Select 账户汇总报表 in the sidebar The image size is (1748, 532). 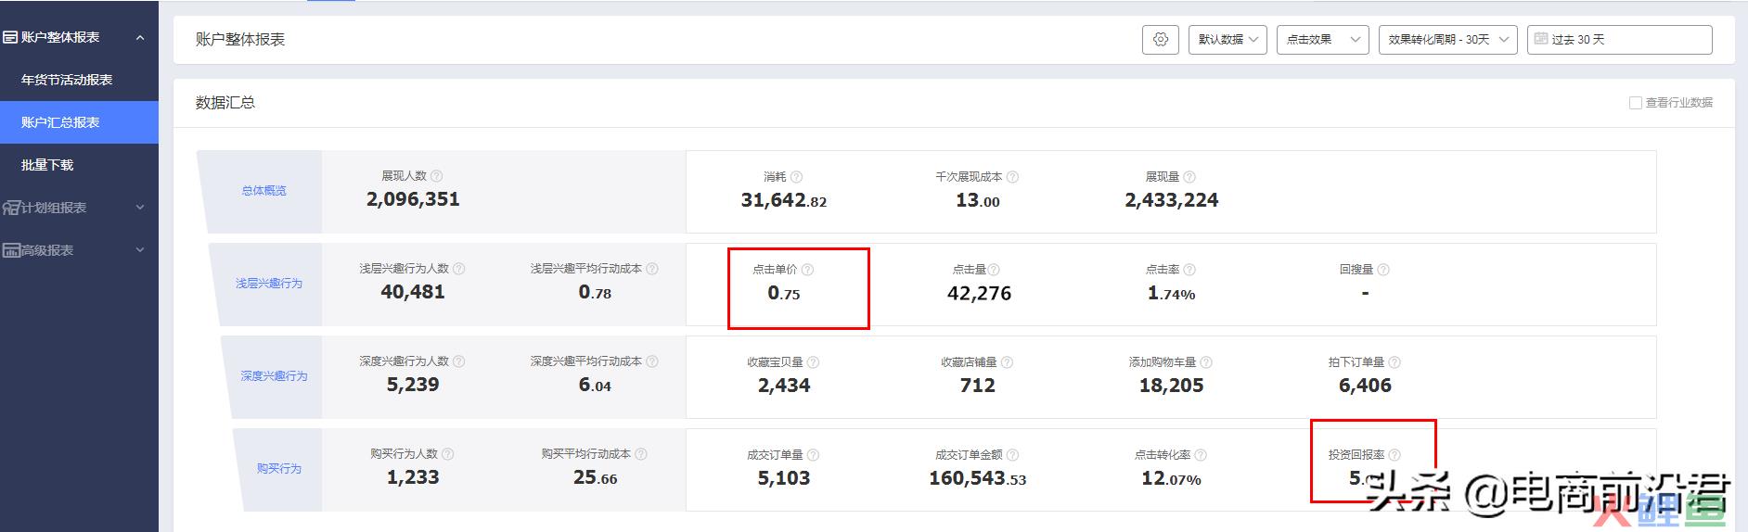click(x=79, y=122)
